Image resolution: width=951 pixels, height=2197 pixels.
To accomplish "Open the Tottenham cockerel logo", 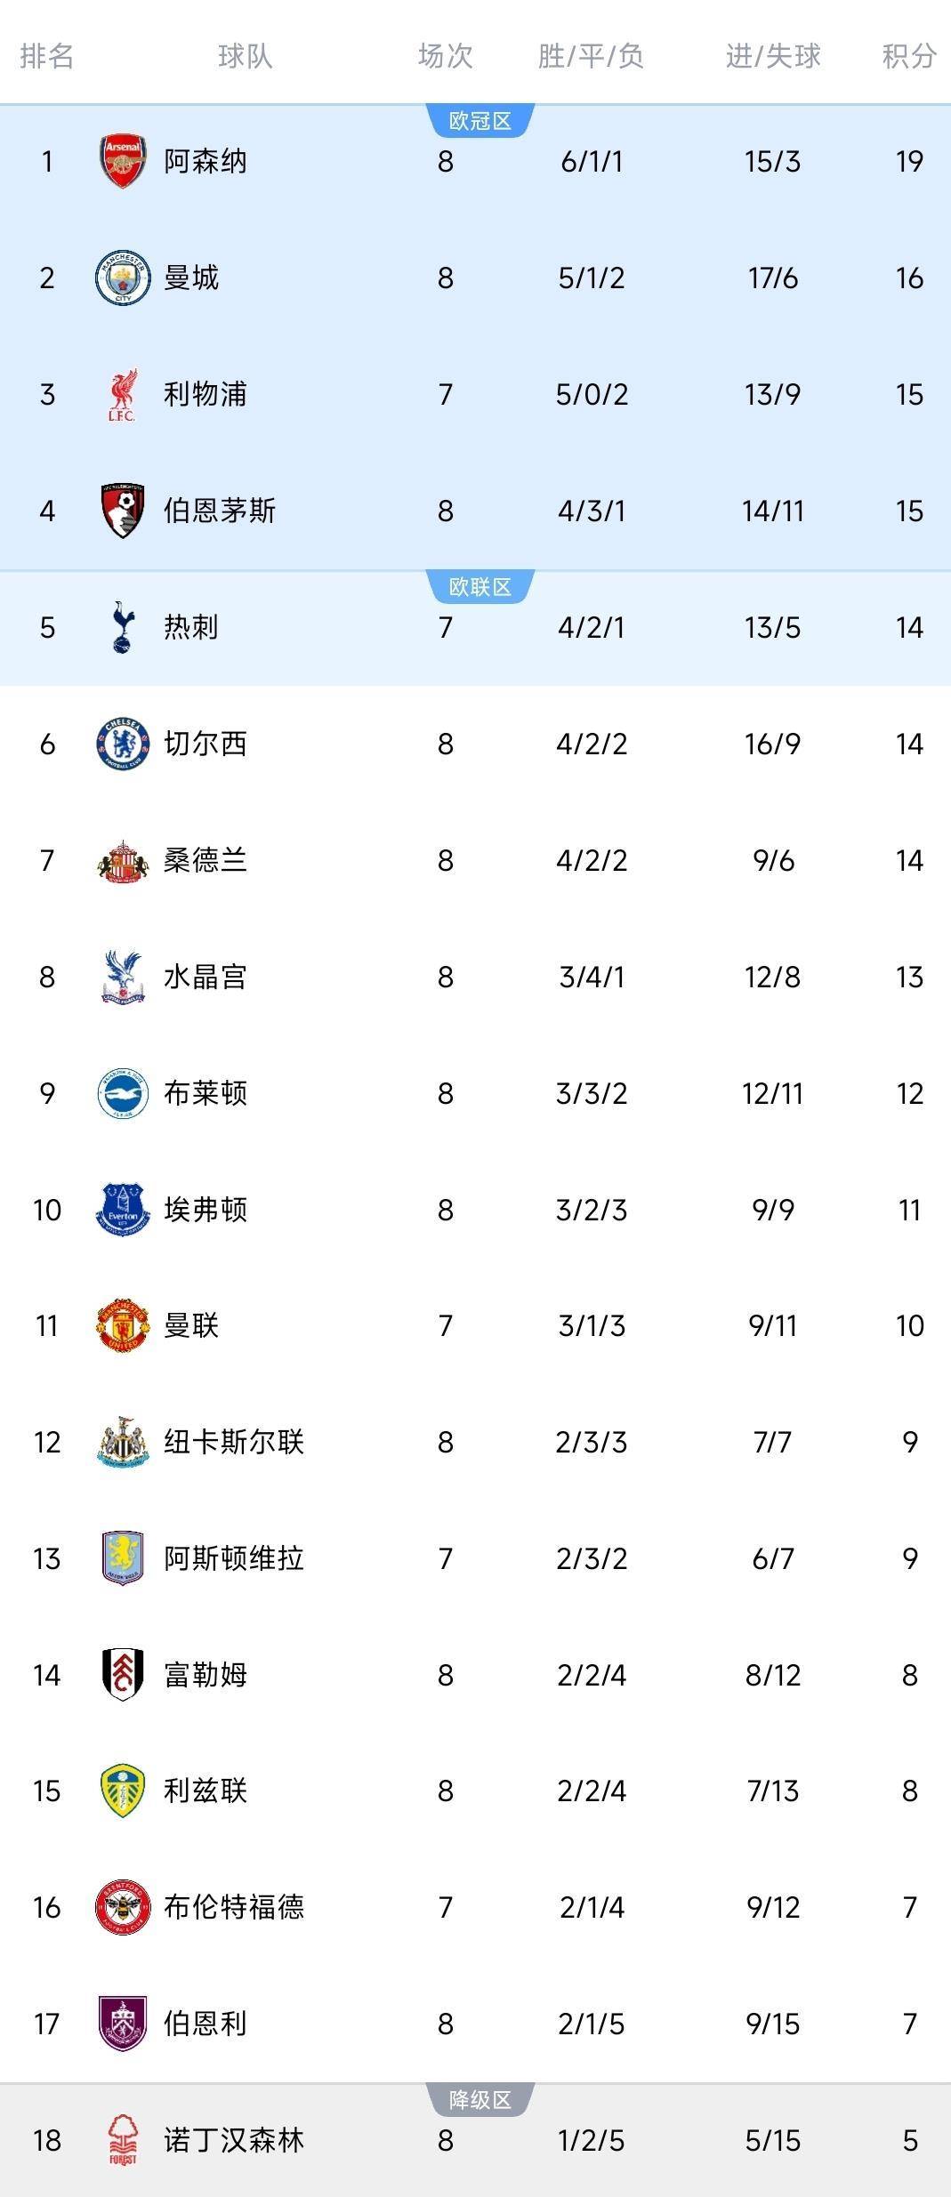I will (x=123, y=627).
